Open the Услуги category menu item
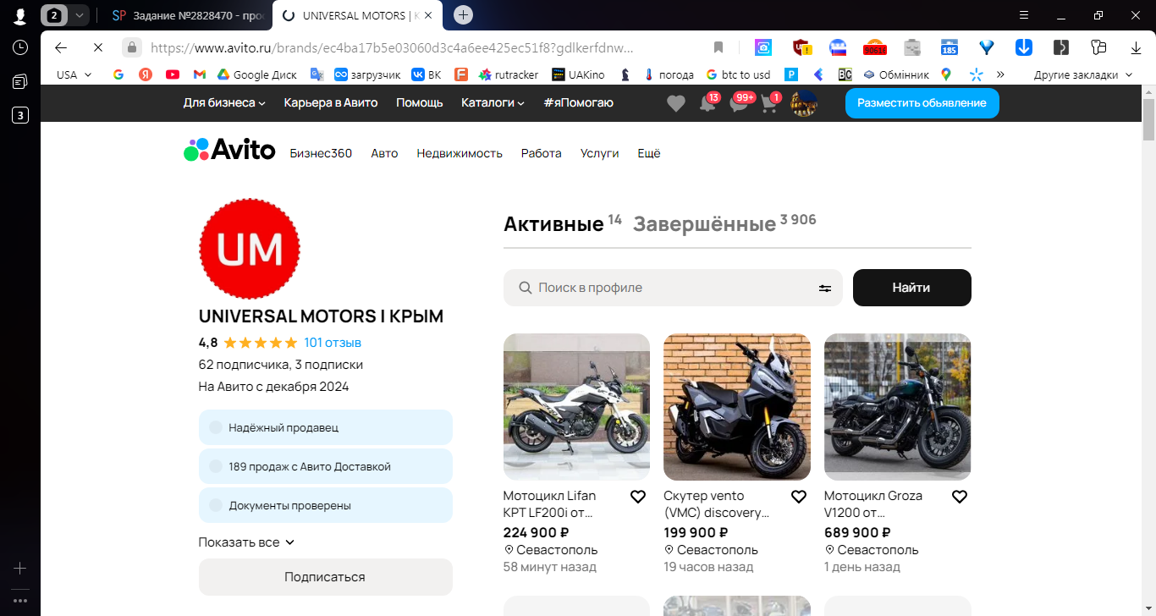The height and width of the screenshot is (616, 1156). click(x=600, y=153)
